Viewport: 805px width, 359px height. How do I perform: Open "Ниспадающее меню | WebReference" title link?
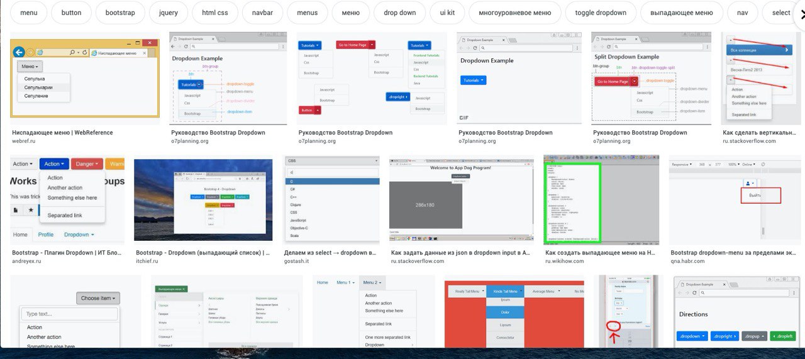[x=62, y=133]
